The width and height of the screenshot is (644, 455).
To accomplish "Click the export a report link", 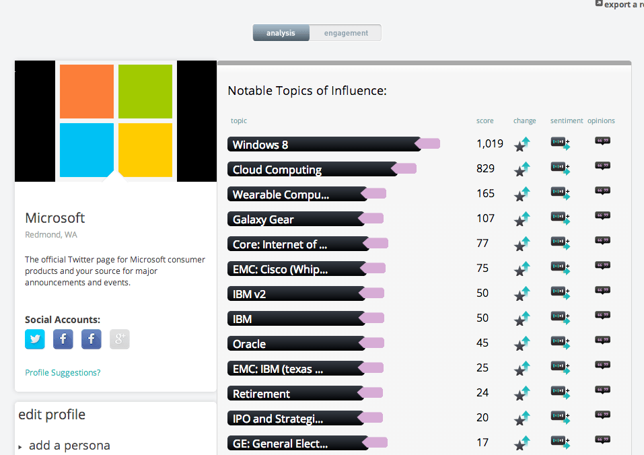I will (619, 5).
